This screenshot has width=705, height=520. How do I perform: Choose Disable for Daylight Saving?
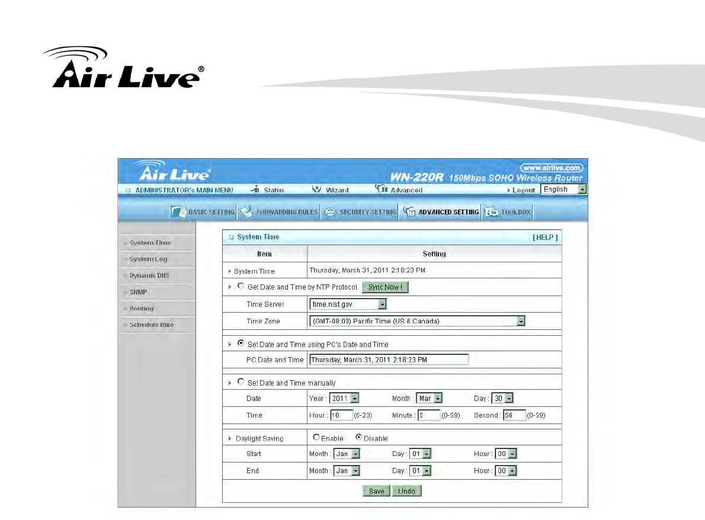point(358,437)
